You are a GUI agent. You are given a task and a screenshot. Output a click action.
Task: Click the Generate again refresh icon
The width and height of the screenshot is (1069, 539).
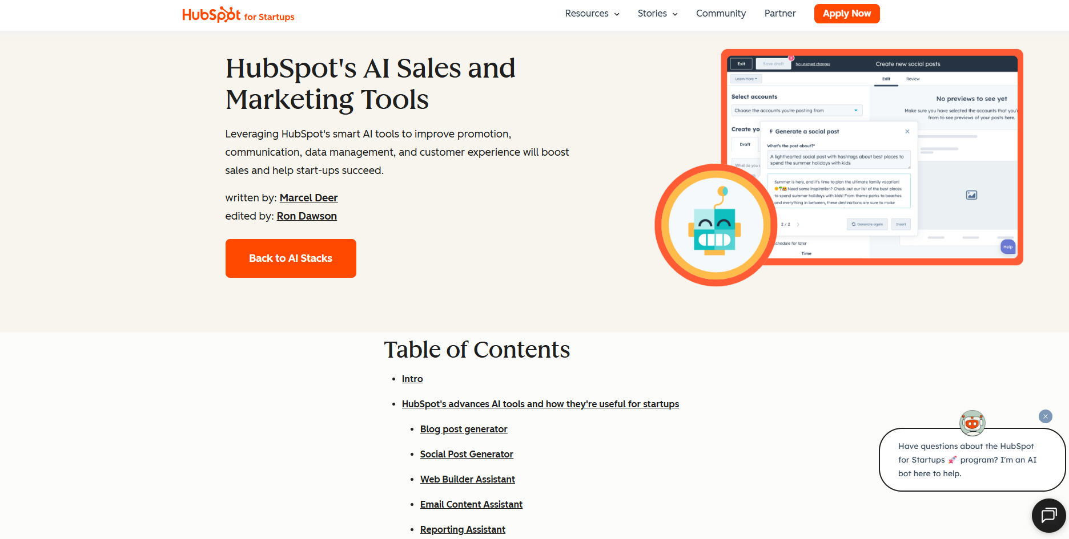(x=854, y=224)
